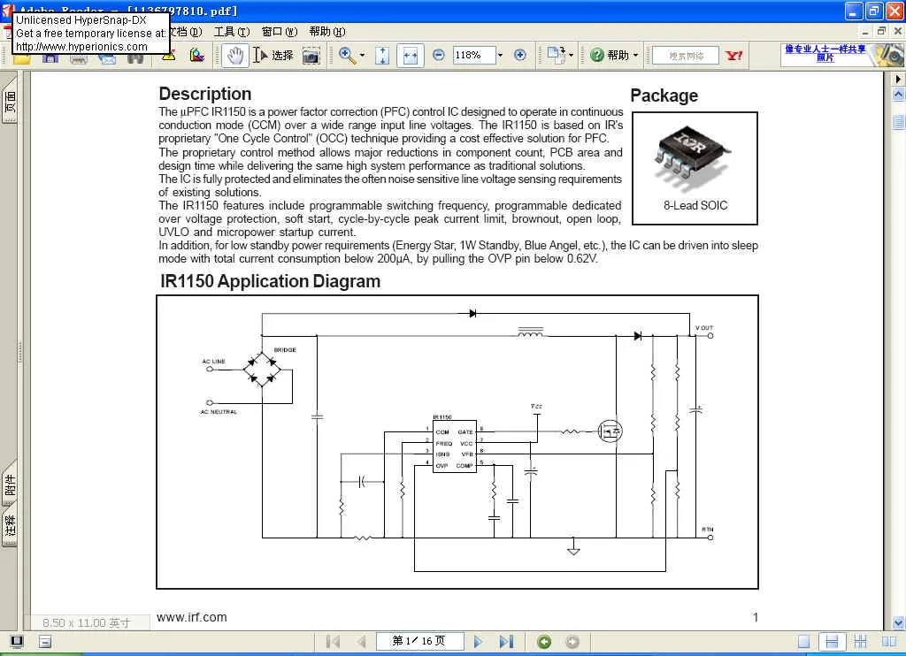Click the Fit Page height icon
The width and height of the screenshot is (906, 656).
click(382, 56)
